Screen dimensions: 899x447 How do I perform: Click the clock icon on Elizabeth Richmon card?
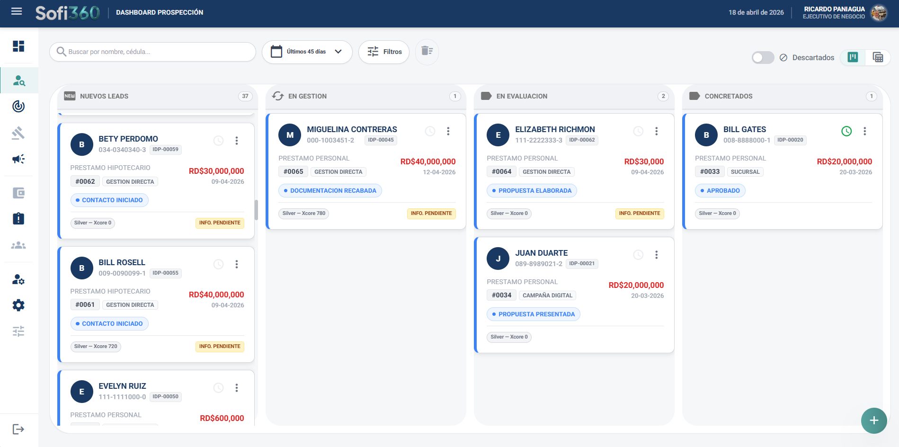(638, 131)
